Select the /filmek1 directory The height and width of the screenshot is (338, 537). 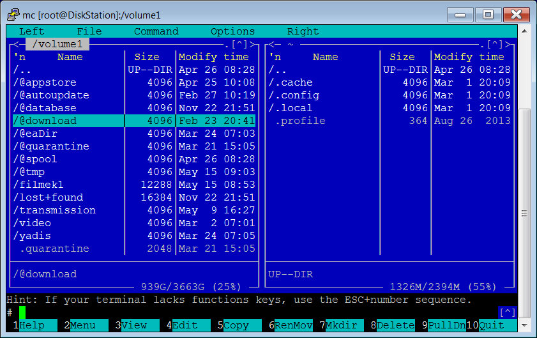pos(134,185)
